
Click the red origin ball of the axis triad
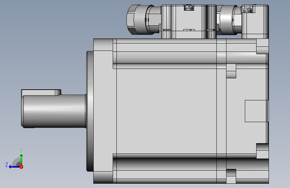(21, 167)
